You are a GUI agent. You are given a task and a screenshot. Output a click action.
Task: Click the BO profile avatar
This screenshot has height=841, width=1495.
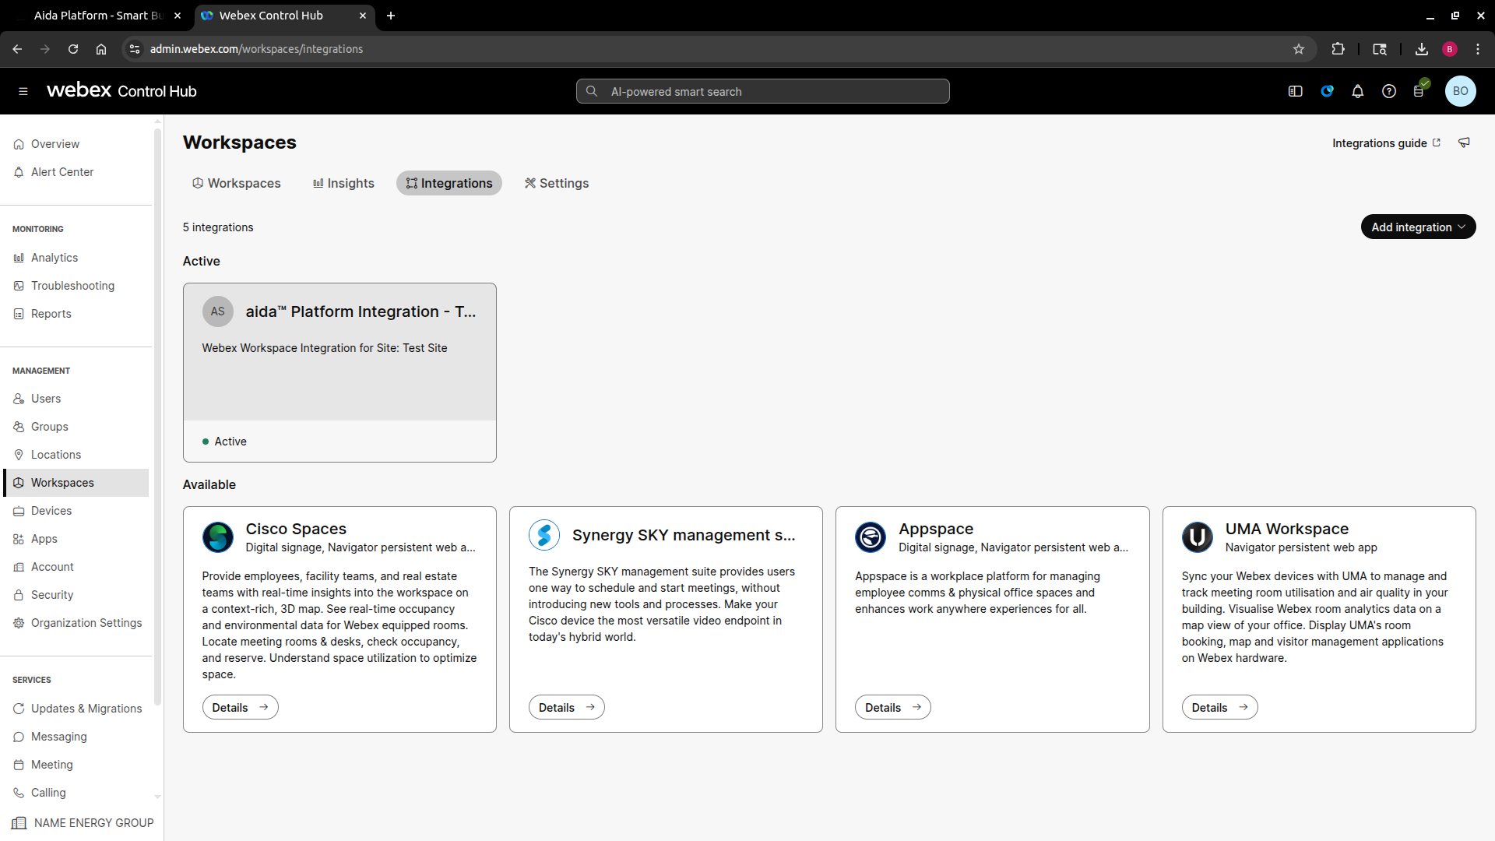click(x=1460, y=91)
